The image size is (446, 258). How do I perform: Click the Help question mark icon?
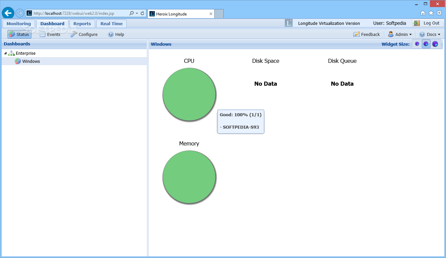[x=110, y=34]
